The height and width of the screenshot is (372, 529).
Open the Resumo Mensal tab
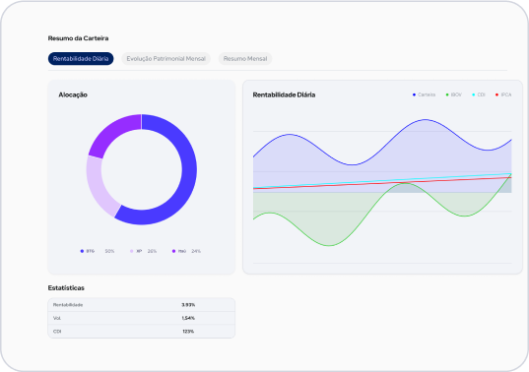pos(245,59)
